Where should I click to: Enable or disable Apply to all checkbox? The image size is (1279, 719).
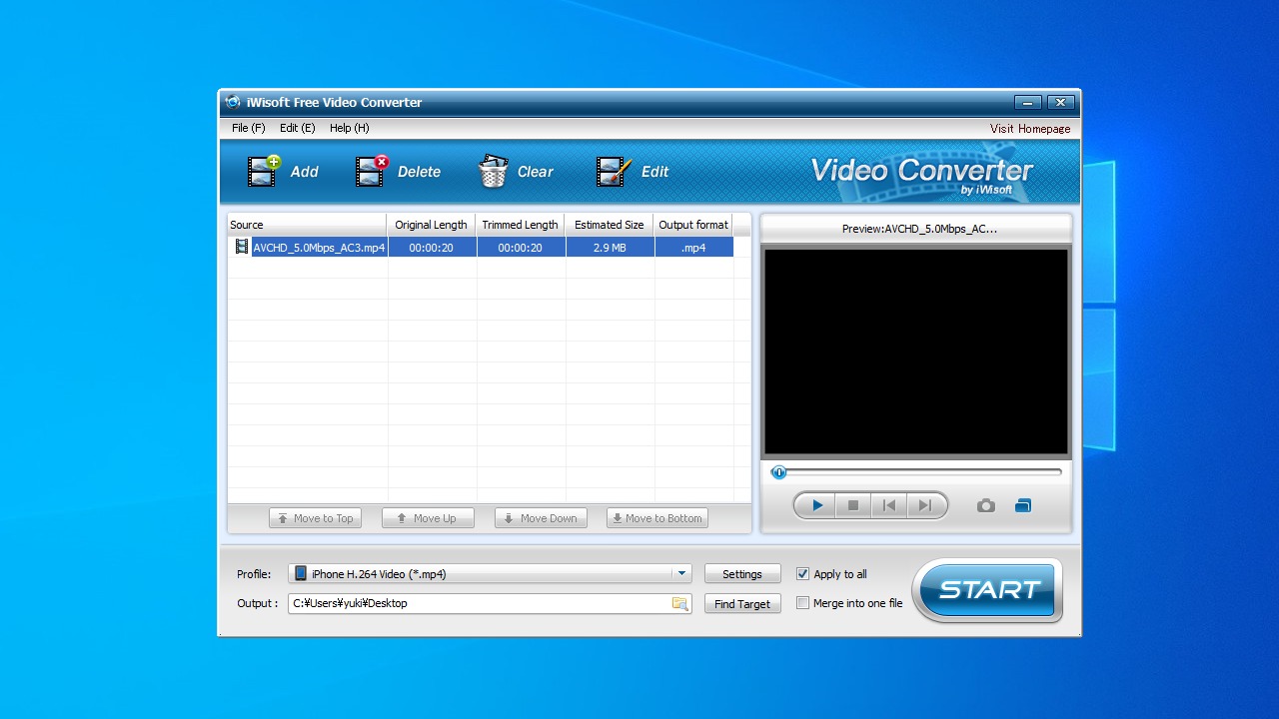point(802,574)
